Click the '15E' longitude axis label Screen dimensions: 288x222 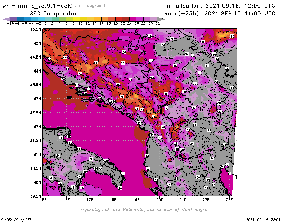click(43, 200)
